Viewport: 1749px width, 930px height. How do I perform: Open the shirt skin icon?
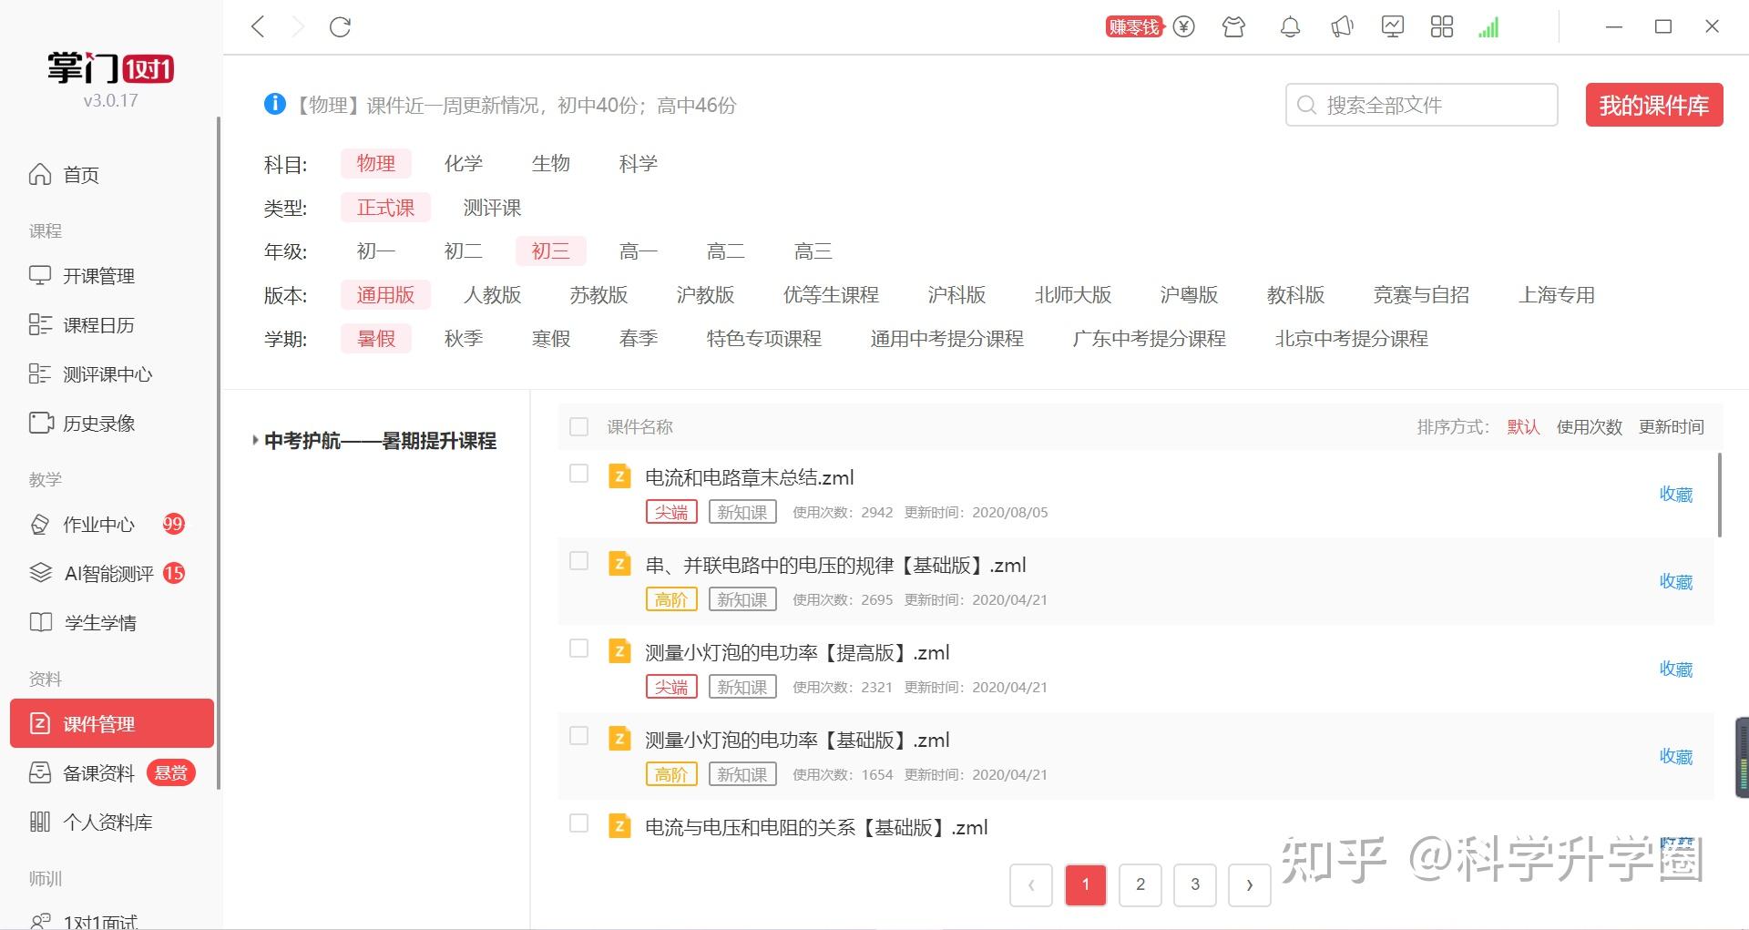point(1233,26)
